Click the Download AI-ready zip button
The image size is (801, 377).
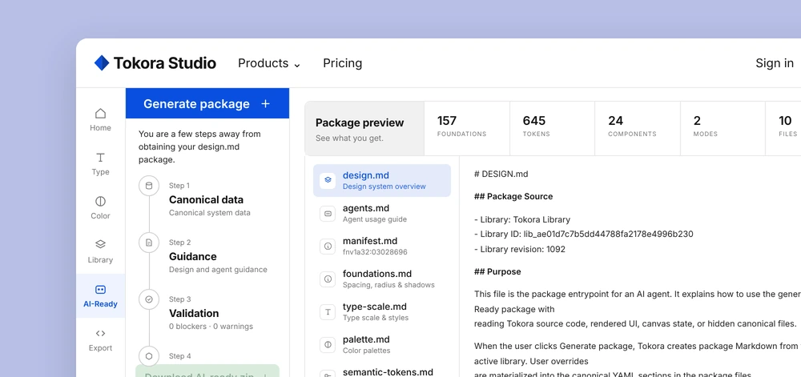[x=207, y=371]
